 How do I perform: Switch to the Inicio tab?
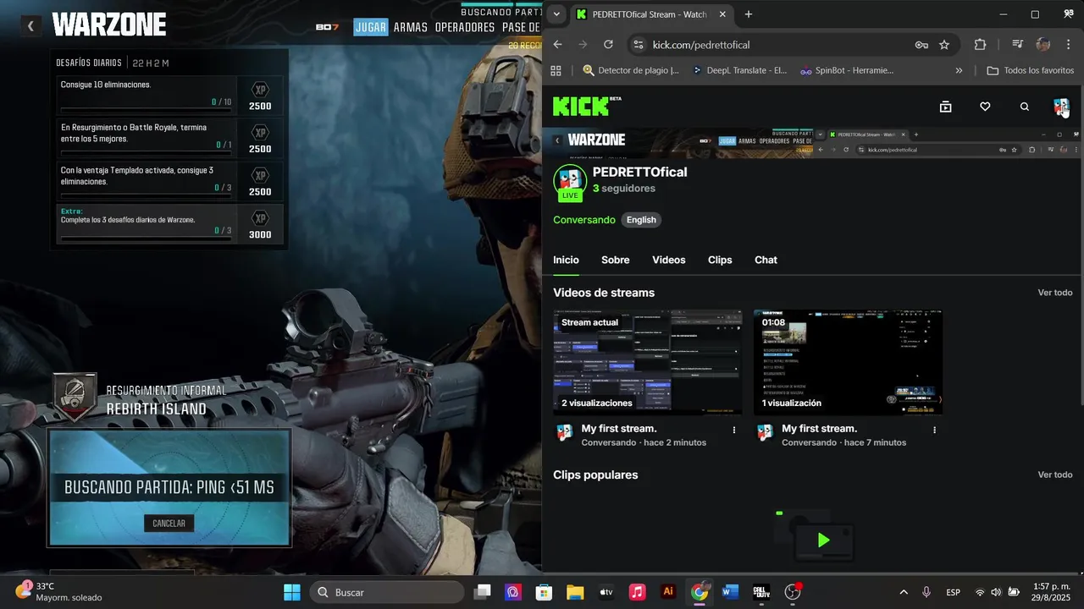point(566,260)
